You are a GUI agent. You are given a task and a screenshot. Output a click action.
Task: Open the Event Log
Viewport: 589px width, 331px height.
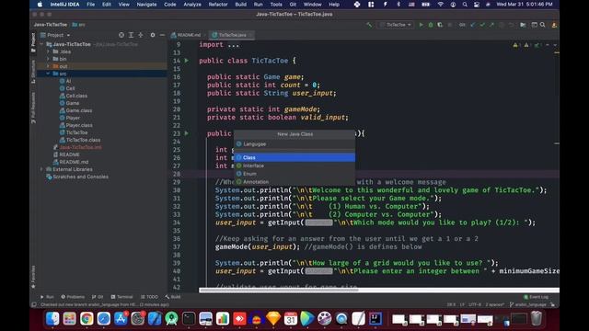pos(536,297)
